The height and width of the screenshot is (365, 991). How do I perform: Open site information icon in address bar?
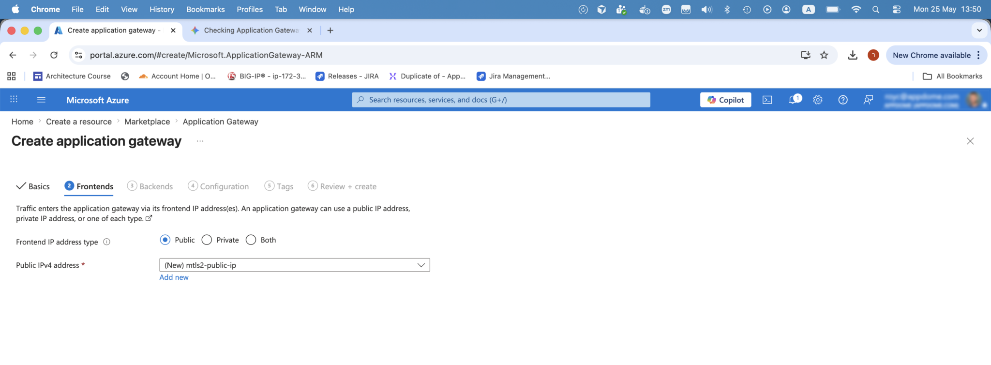(78, 55)
